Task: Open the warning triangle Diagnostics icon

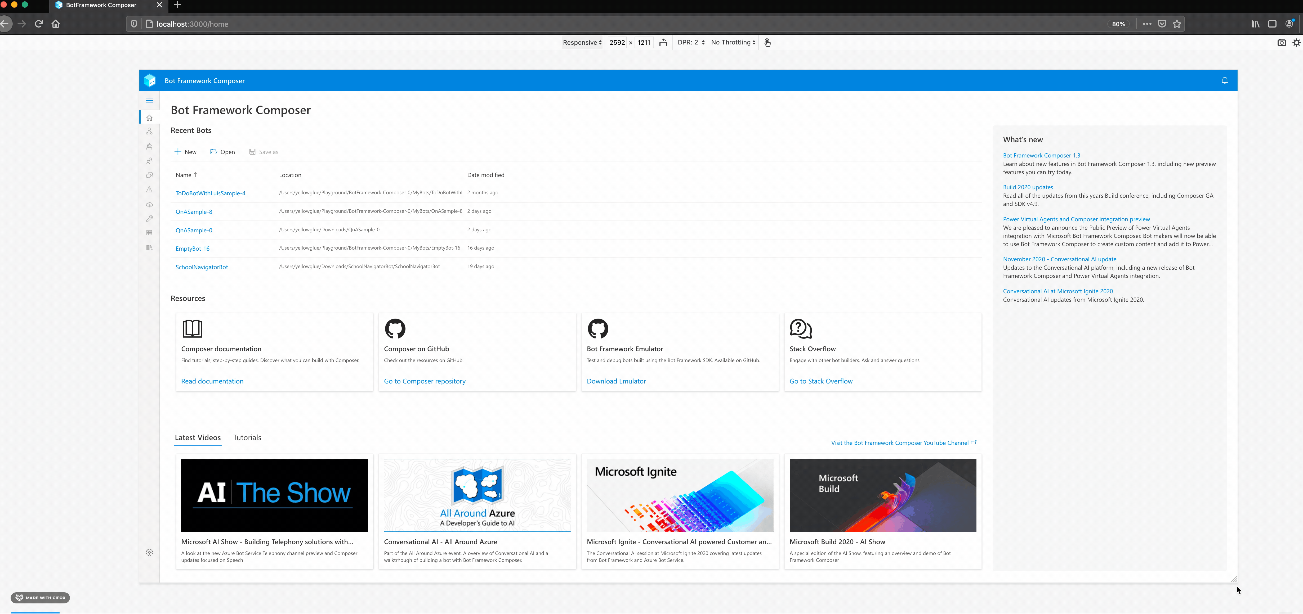Action: pyautogui.click(x=149, y=189)
